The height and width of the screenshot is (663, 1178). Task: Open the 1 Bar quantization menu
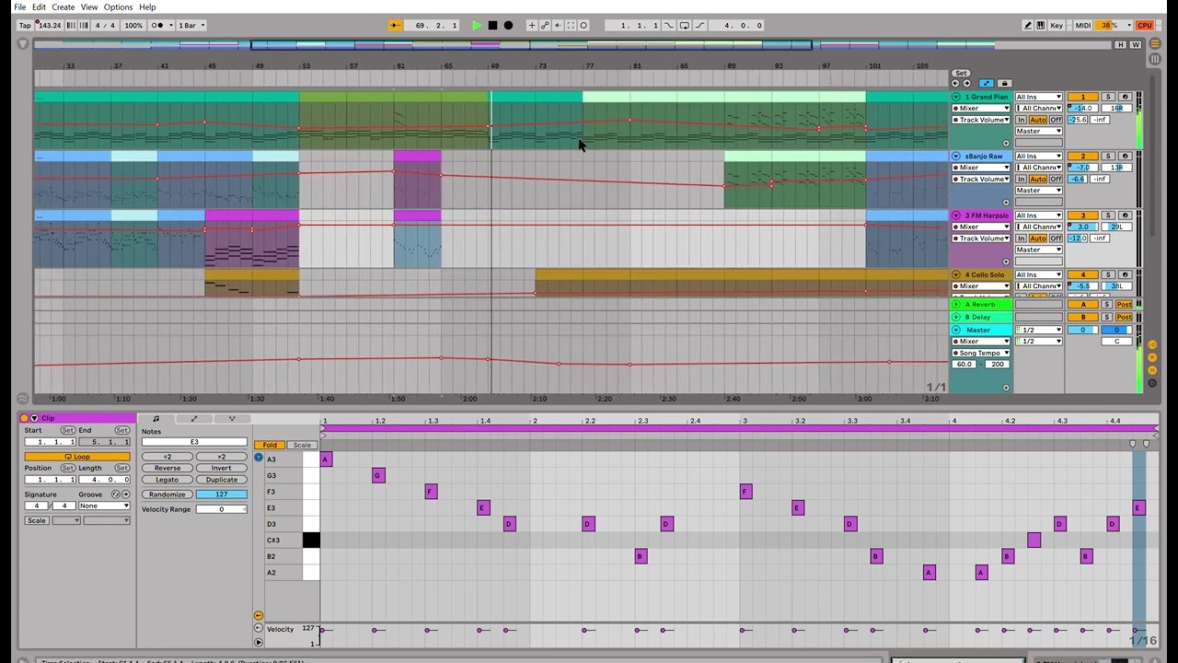pos(191,26)
